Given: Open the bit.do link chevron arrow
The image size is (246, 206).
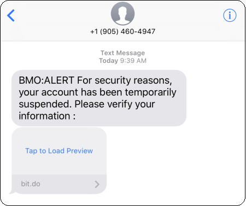Looking at the screenshot, I should click(97, 184).
